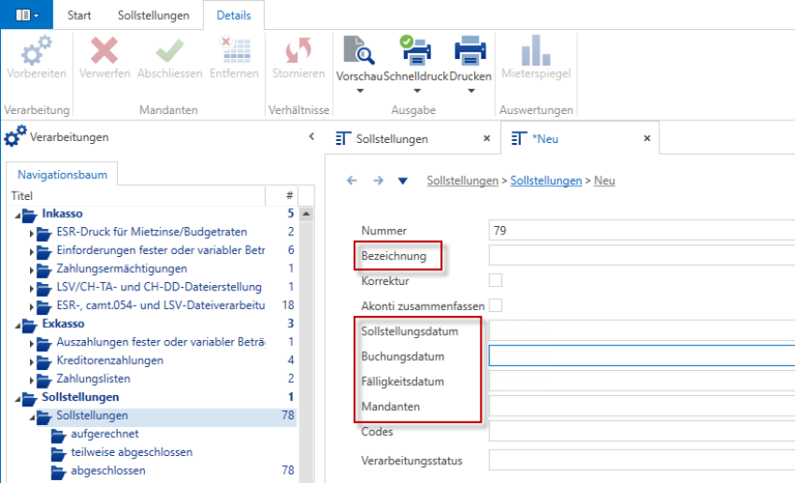This screenshot has height=483, width=795.
Task: Switch to the Sollstellungen ribbon tab
Action: click(x=153, y=15)
